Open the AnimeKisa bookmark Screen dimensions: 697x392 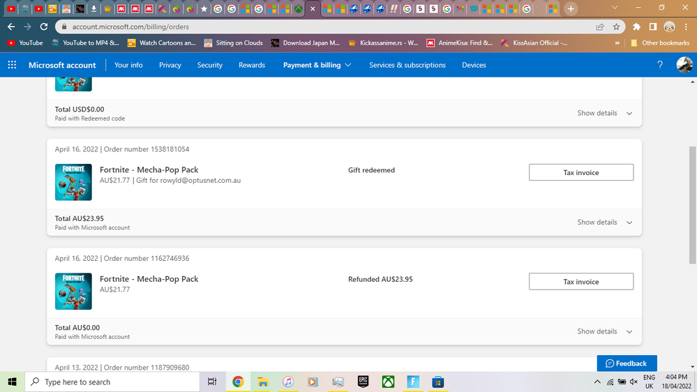click(460, 43)
